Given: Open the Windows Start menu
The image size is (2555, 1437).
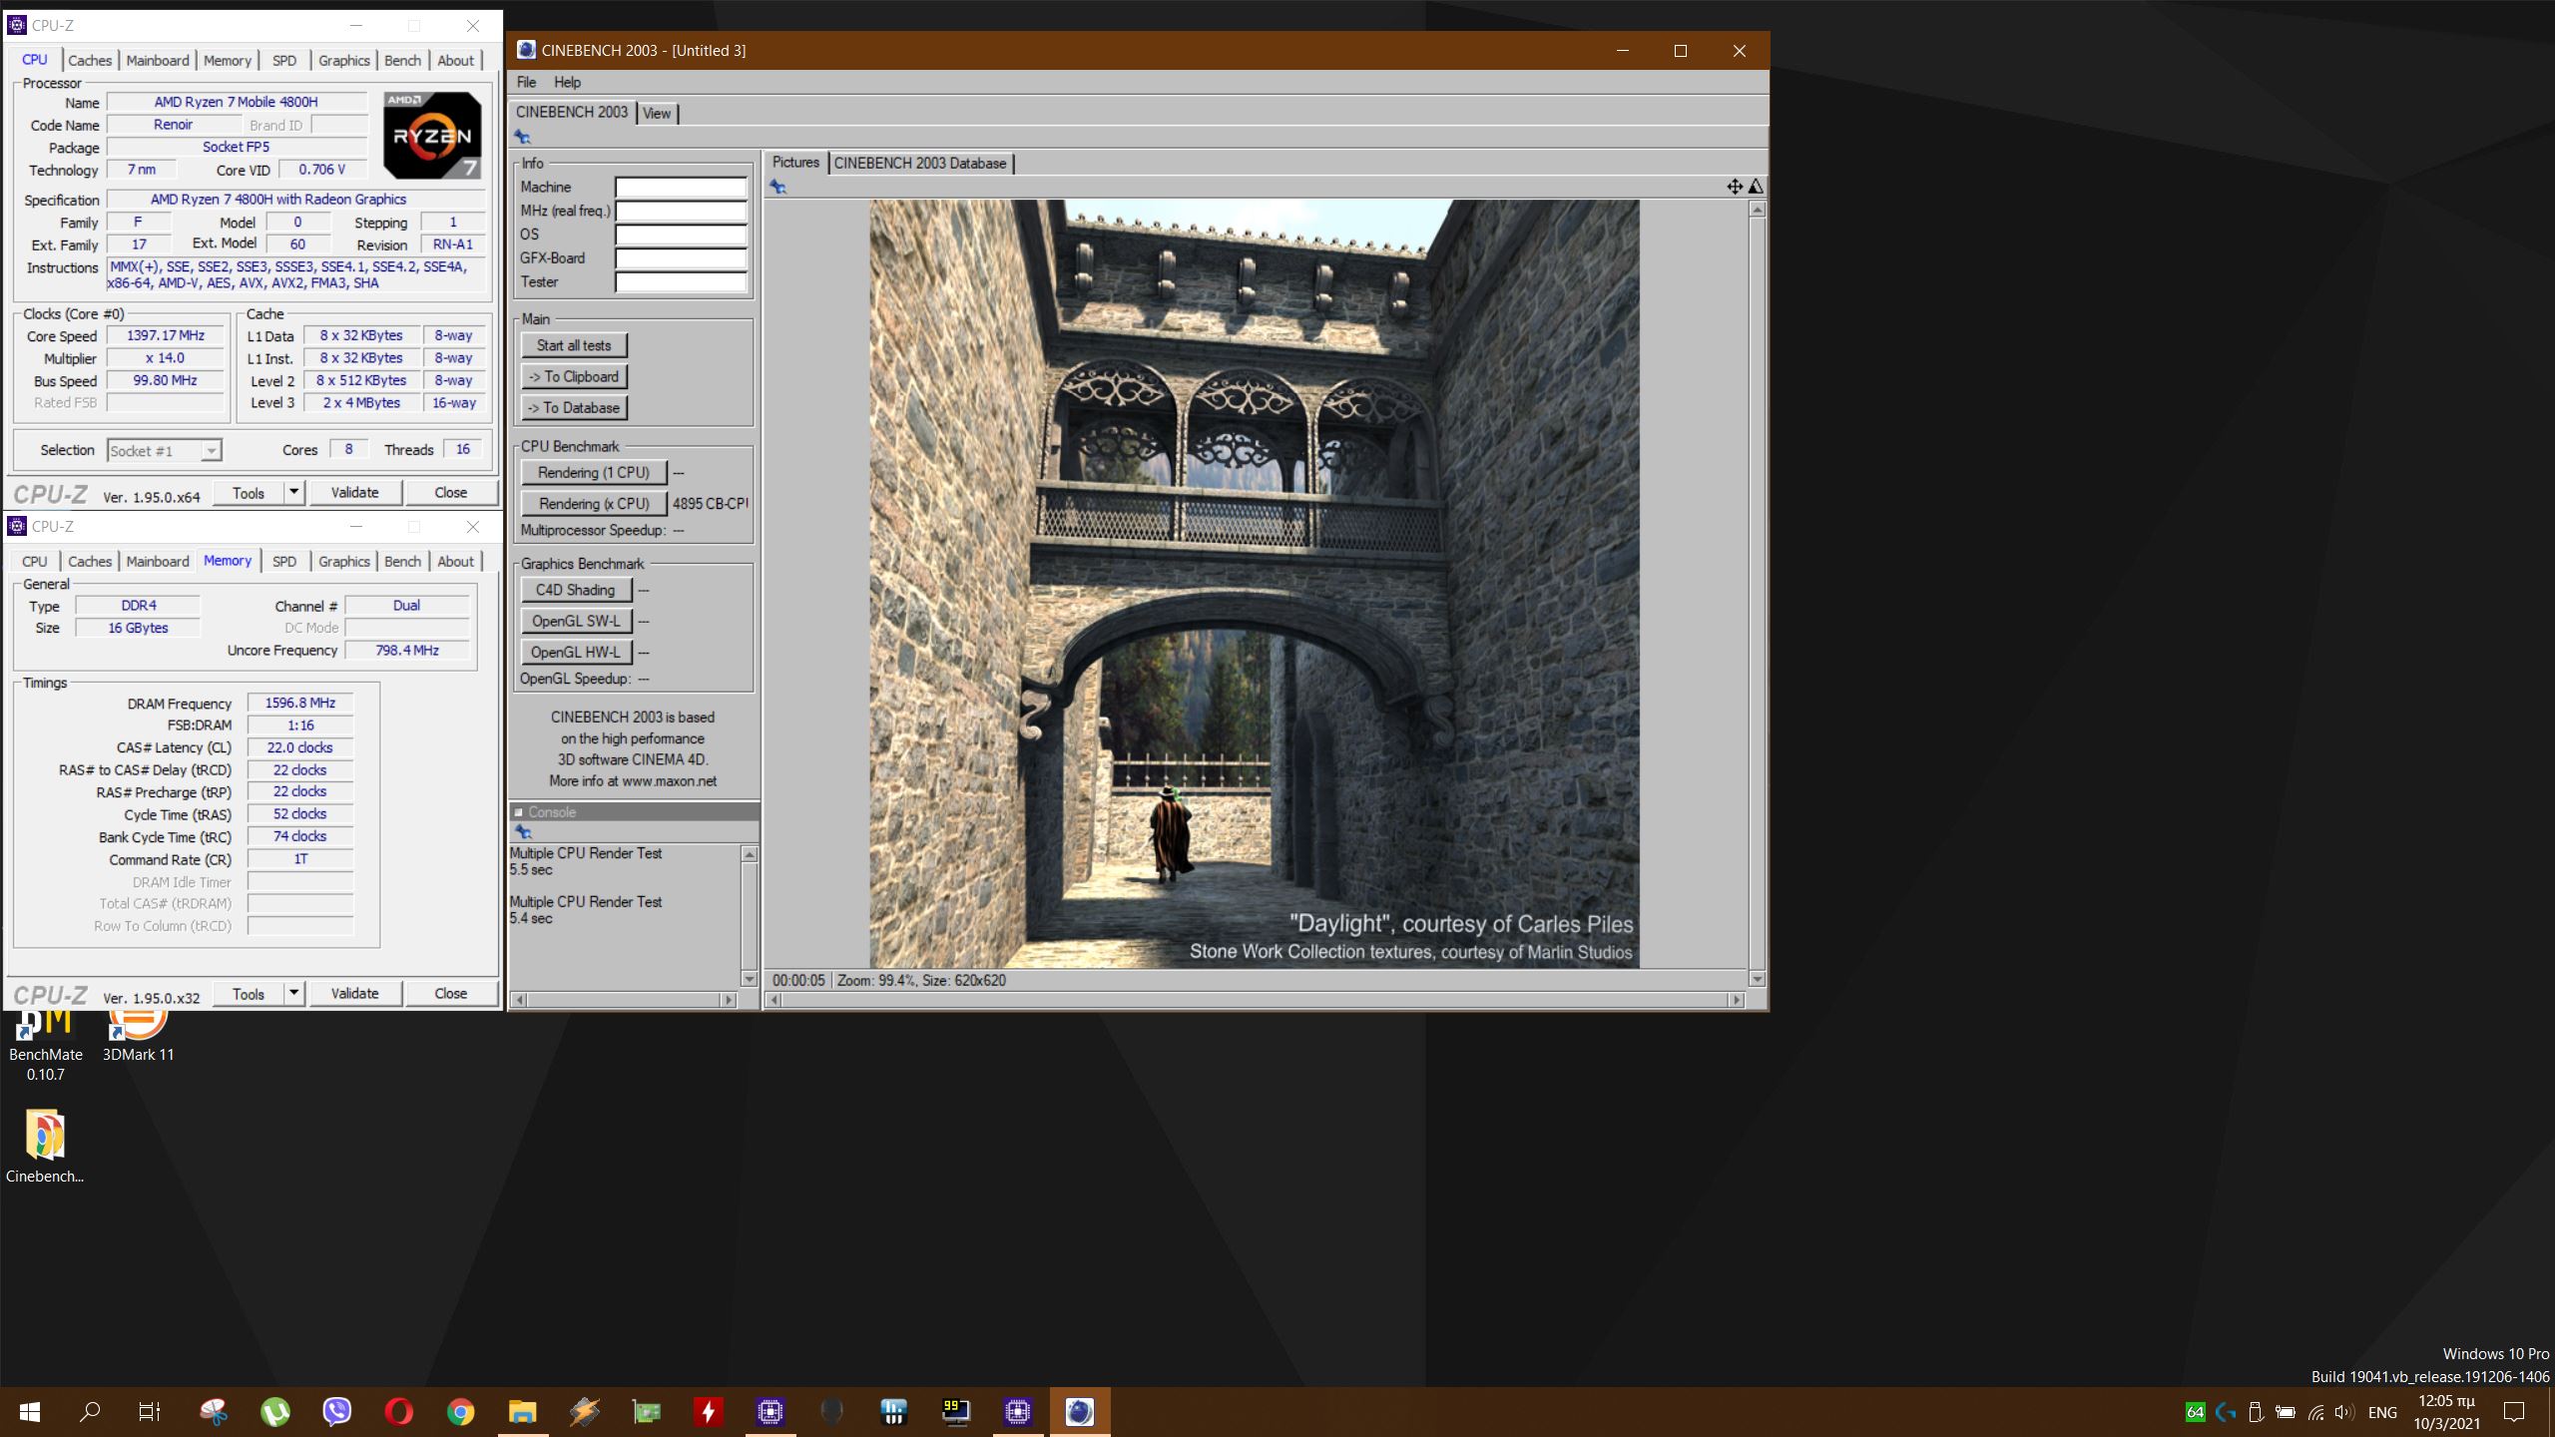Looking at the screenshot, I should pyautogui.click(x=30, y=1412).
